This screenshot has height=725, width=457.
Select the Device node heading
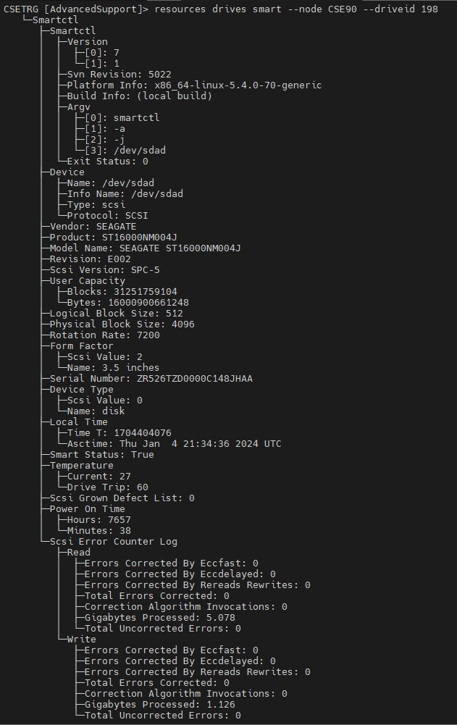tap(67, 172)
